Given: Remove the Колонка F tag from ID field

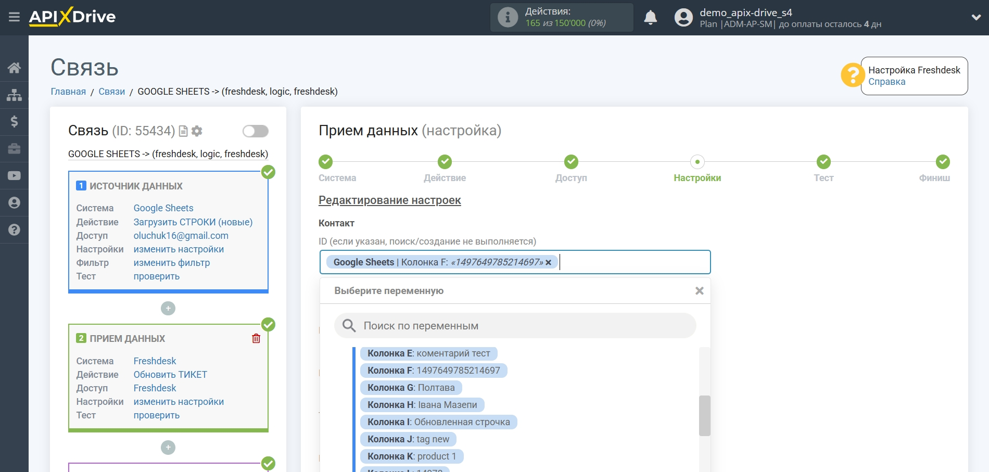Looking at the screenshot, I should coord(548,262).
